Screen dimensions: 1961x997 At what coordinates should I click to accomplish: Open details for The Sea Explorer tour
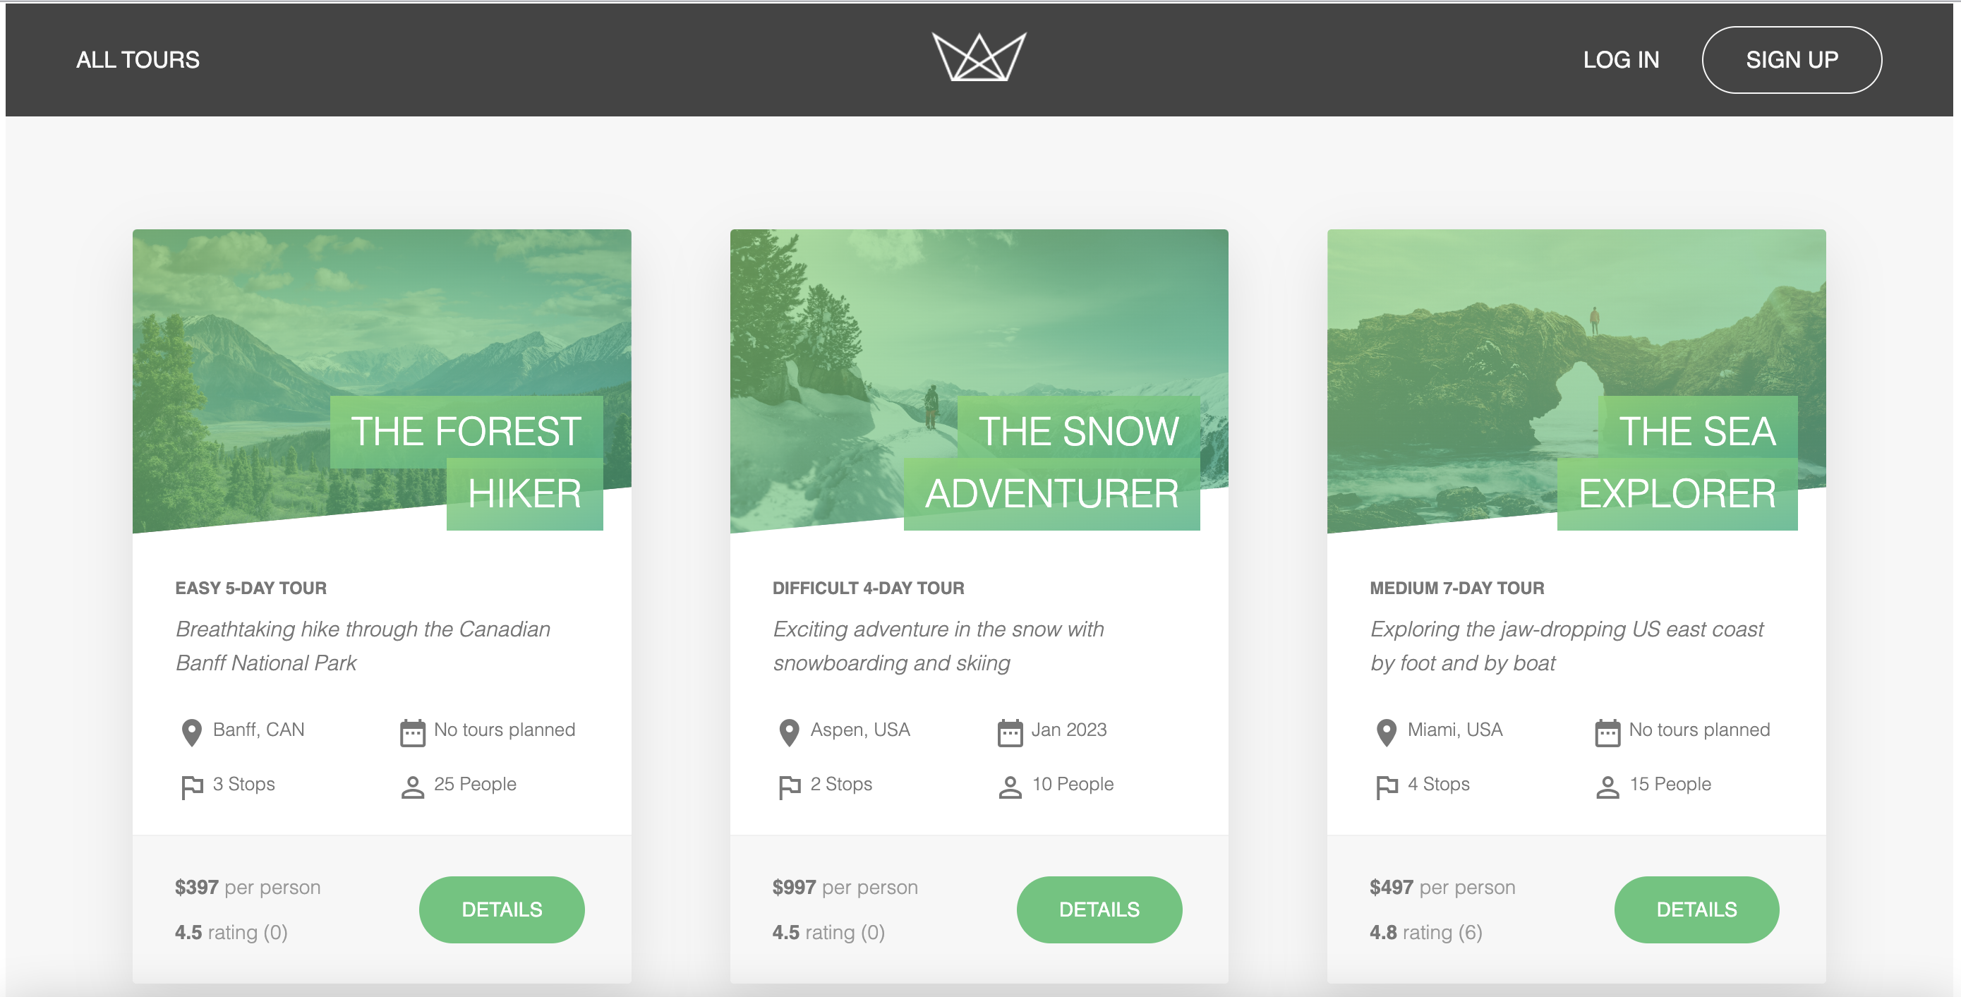point(1696,909)
